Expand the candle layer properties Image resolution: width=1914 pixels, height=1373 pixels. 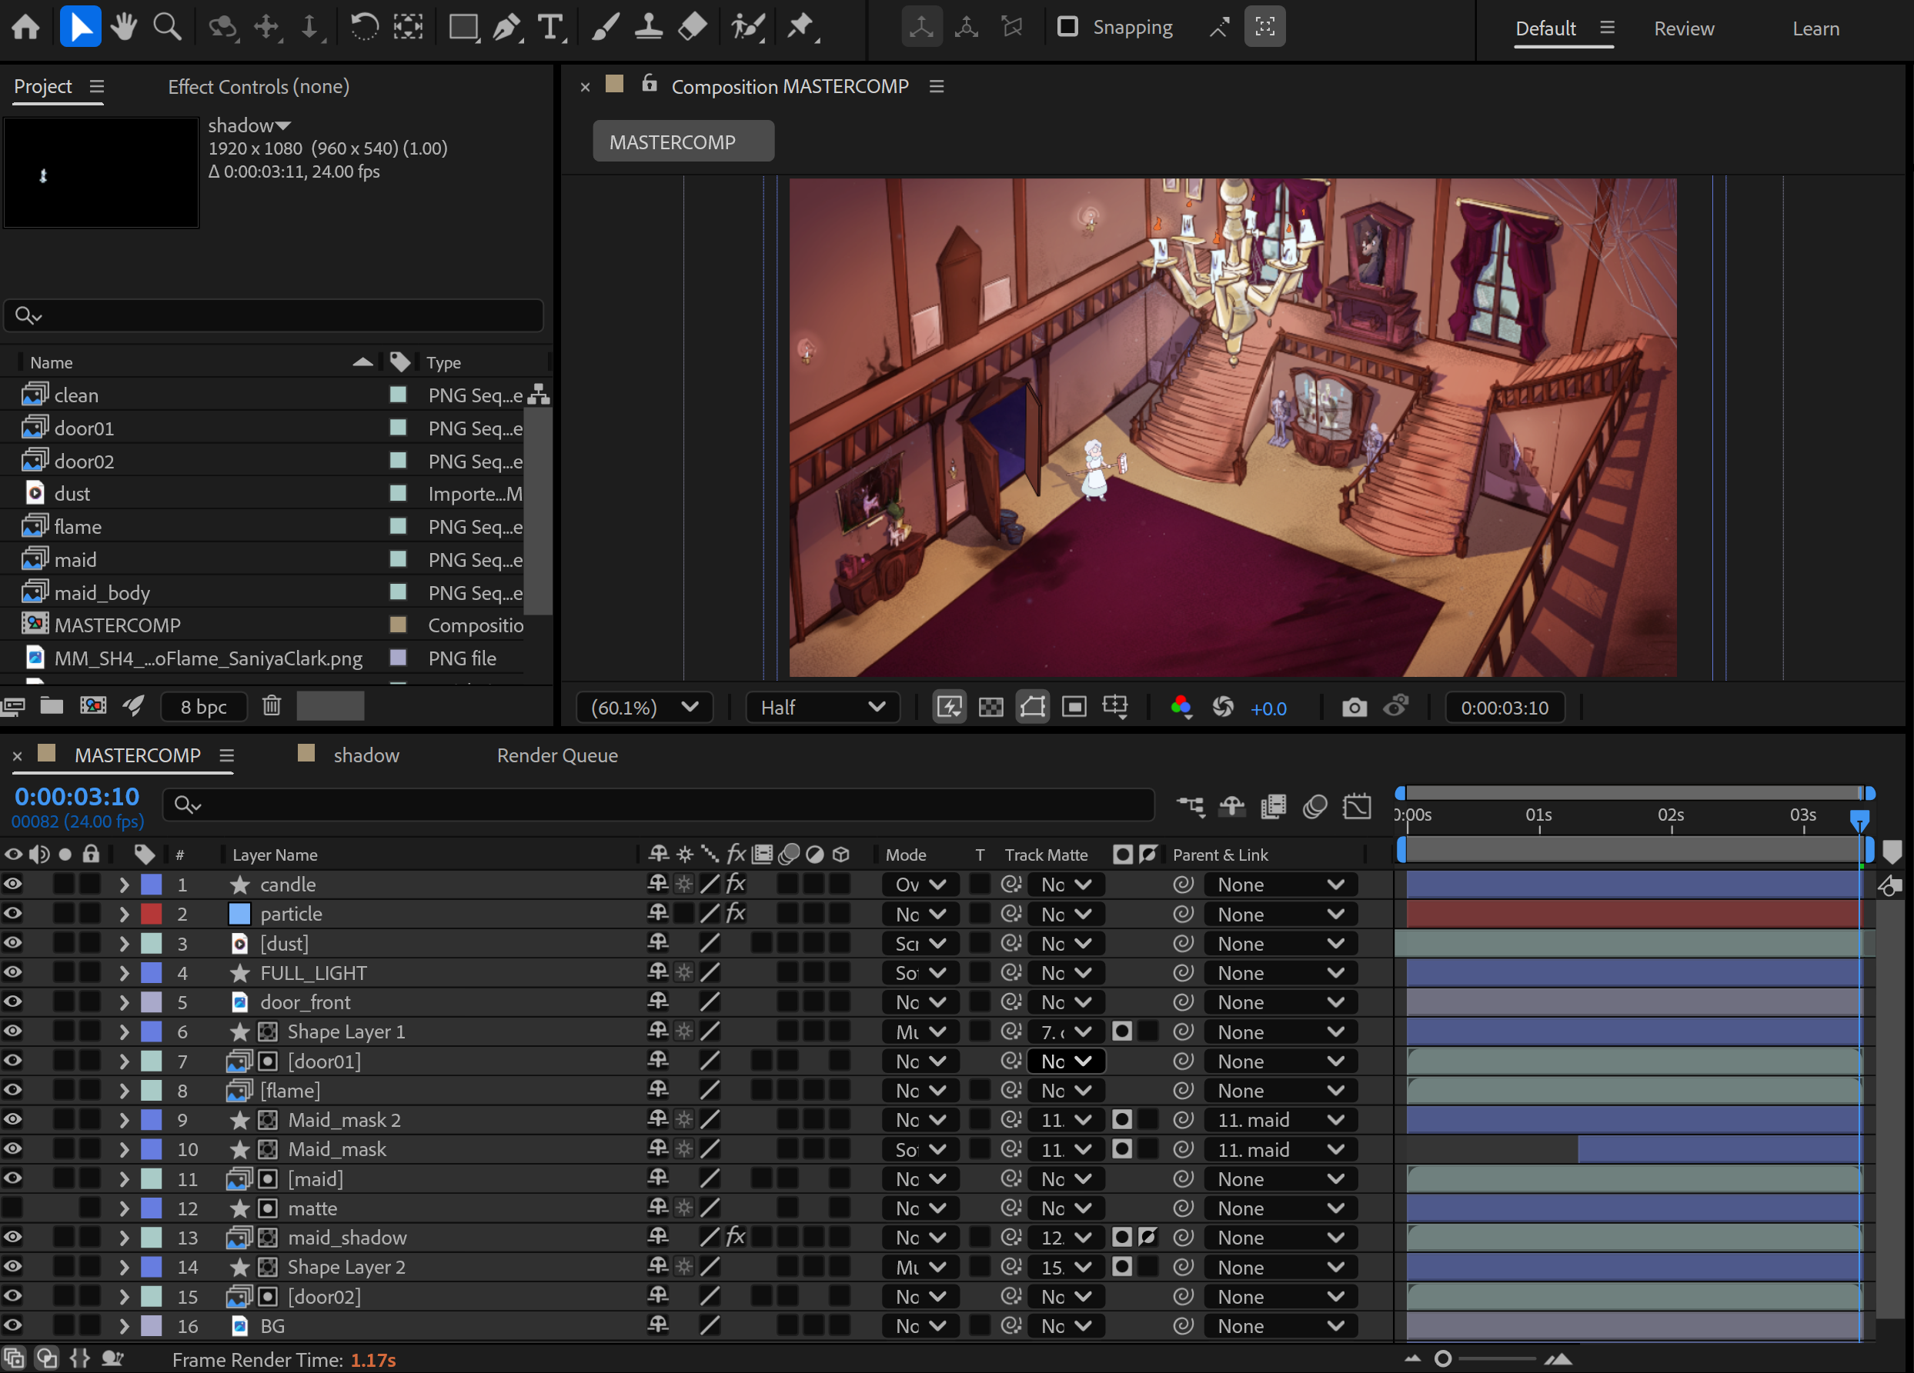coord(124,885)
